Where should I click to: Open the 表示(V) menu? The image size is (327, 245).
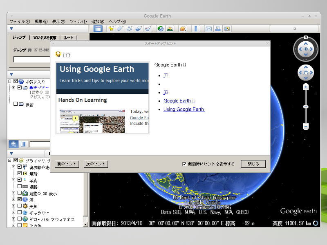tap(58, 22)
